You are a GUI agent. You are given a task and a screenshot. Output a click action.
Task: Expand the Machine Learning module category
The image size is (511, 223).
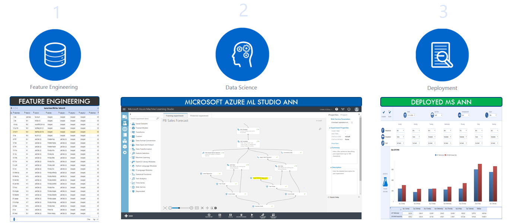(143, 158)
